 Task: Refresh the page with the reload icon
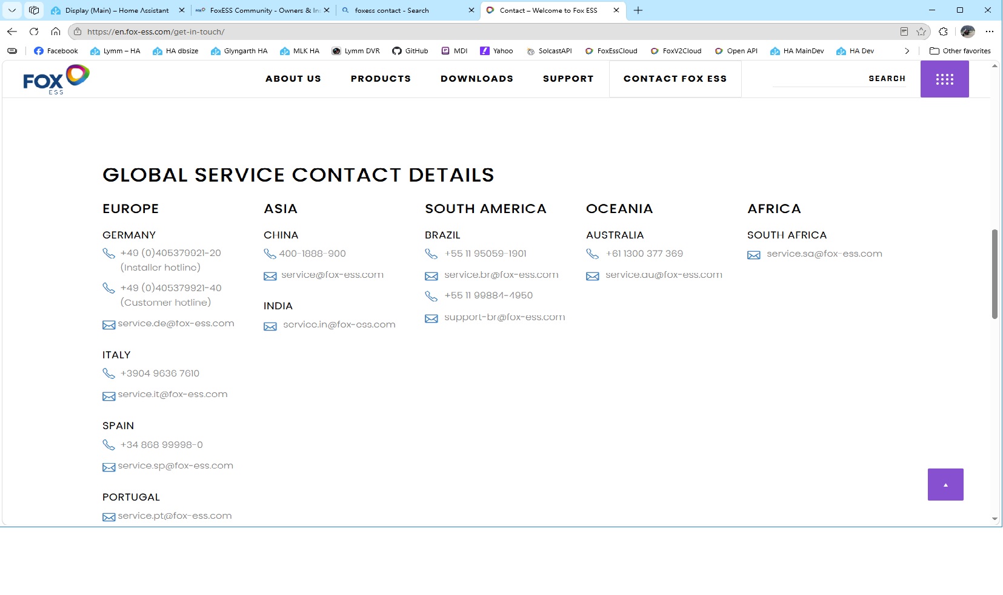point(34,31)
